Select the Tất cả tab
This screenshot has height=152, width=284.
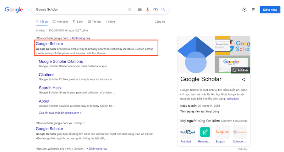[42, 22]
